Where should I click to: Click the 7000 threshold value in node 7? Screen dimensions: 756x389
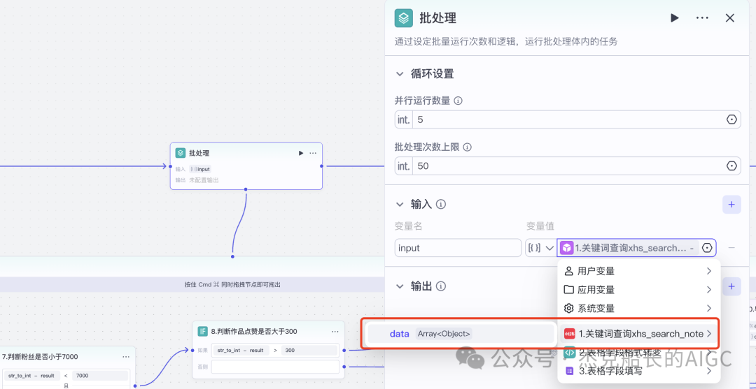click(100, 376)
